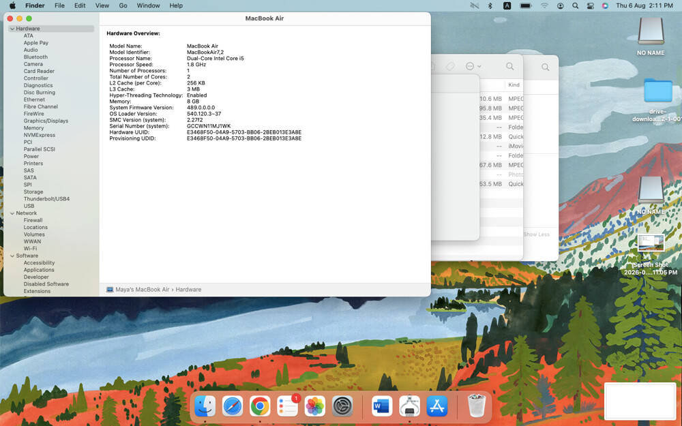Select ATA in the hardware list

pos(28,36)
